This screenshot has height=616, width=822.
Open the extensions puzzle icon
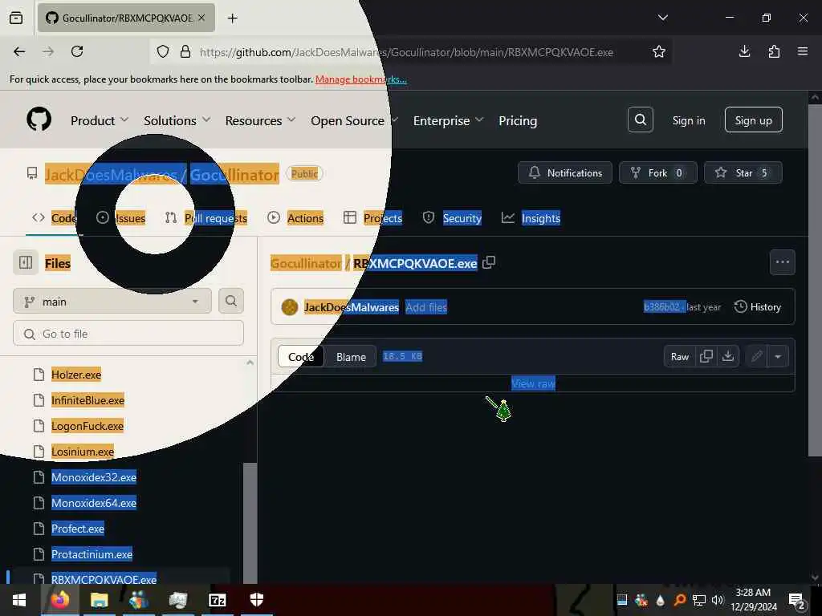click(774, 51)
